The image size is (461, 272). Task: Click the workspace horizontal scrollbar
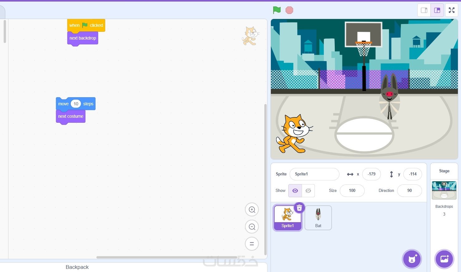pos(167,257)
